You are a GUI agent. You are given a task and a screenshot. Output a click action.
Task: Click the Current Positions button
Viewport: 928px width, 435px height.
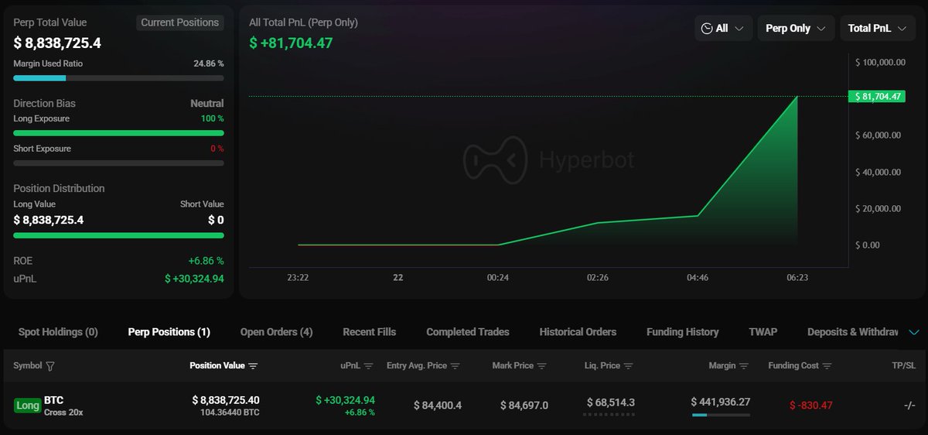pyautogui.click(x=179, y=22)
